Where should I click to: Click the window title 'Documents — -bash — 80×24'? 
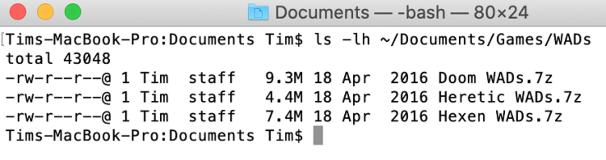(401, 13)
